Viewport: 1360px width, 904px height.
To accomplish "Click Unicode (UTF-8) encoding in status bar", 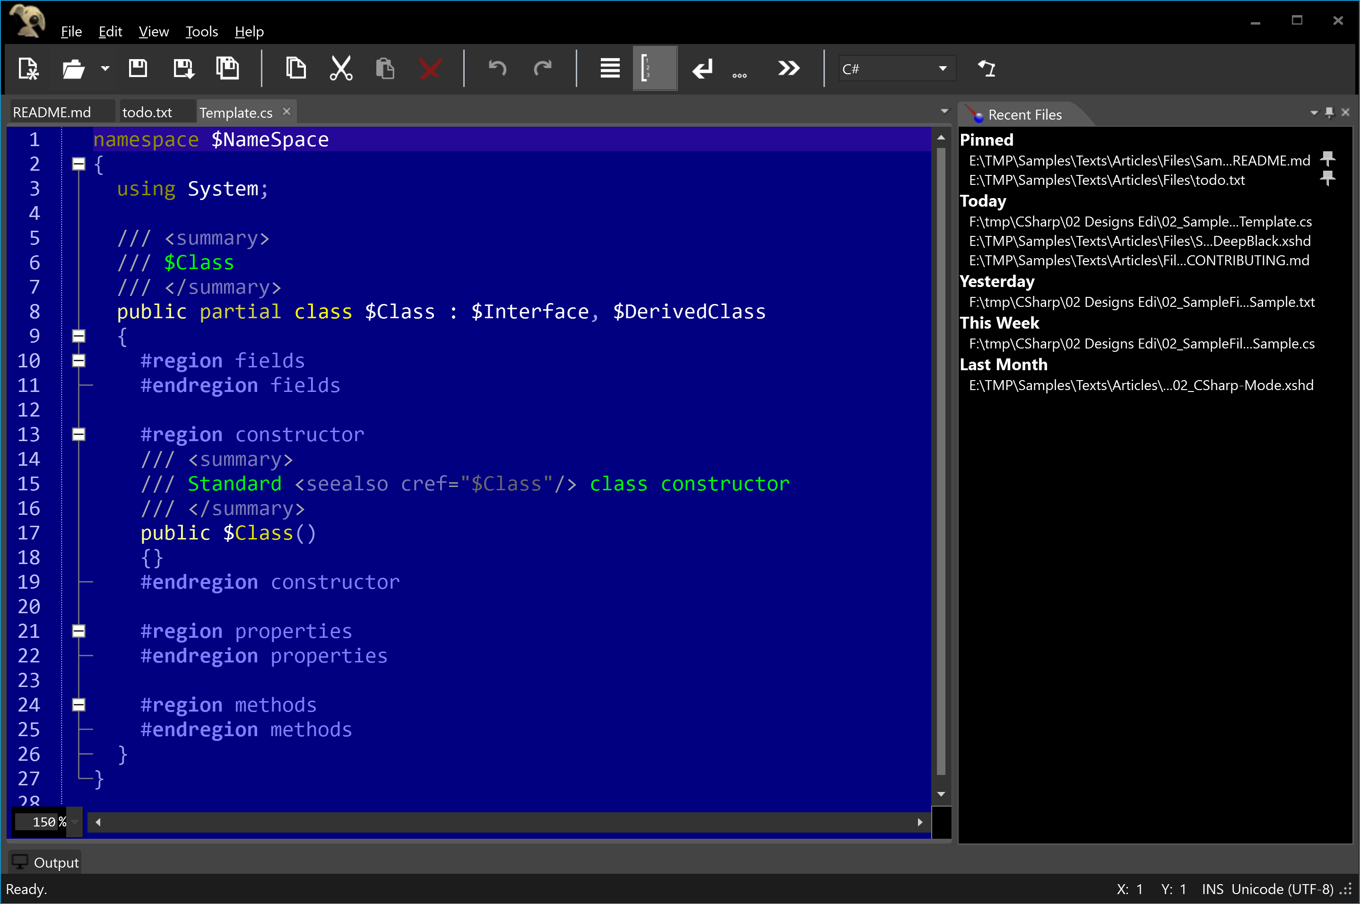I will [1282, 890].
